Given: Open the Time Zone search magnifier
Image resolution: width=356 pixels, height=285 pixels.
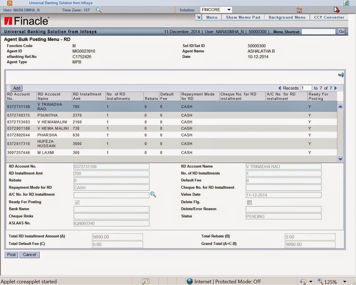Looking at the screenshot, I should click(98, 10).
